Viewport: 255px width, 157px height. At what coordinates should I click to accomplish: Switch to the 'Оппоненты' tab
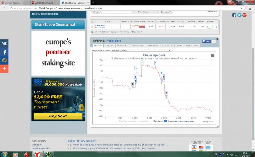[x=122, y=46]
